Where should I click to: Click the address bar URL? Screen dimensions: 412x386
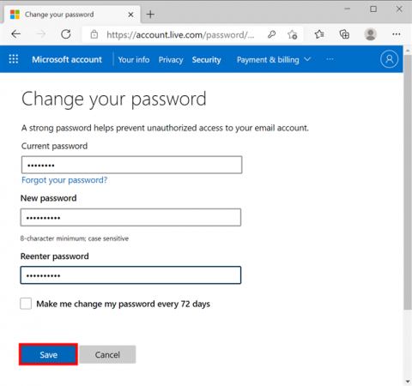[180, 35]
